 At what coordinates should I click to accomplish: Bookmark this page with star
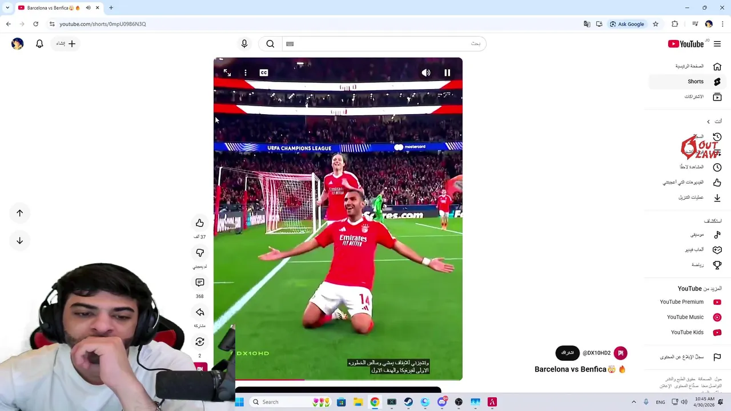click(x=656, y=24)
